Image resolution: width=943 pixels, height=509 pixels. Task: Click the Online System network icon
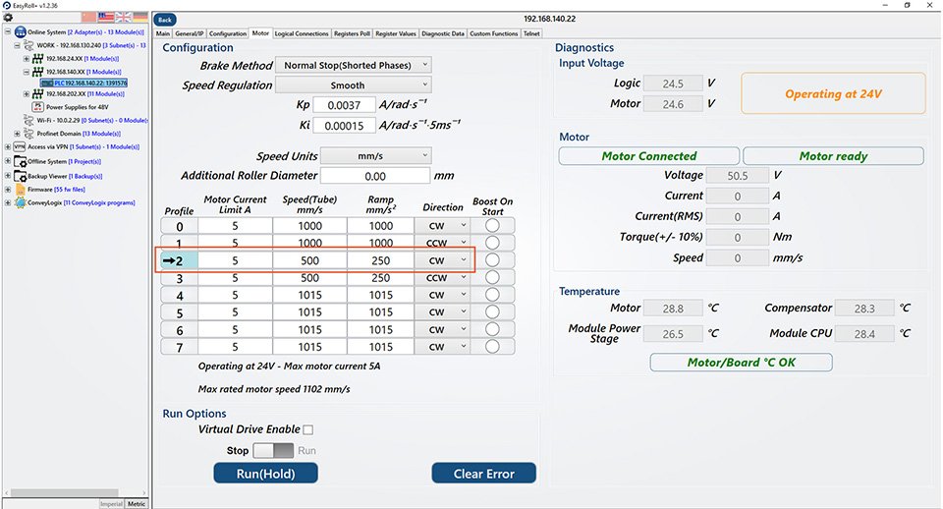[x=20, y=32]
